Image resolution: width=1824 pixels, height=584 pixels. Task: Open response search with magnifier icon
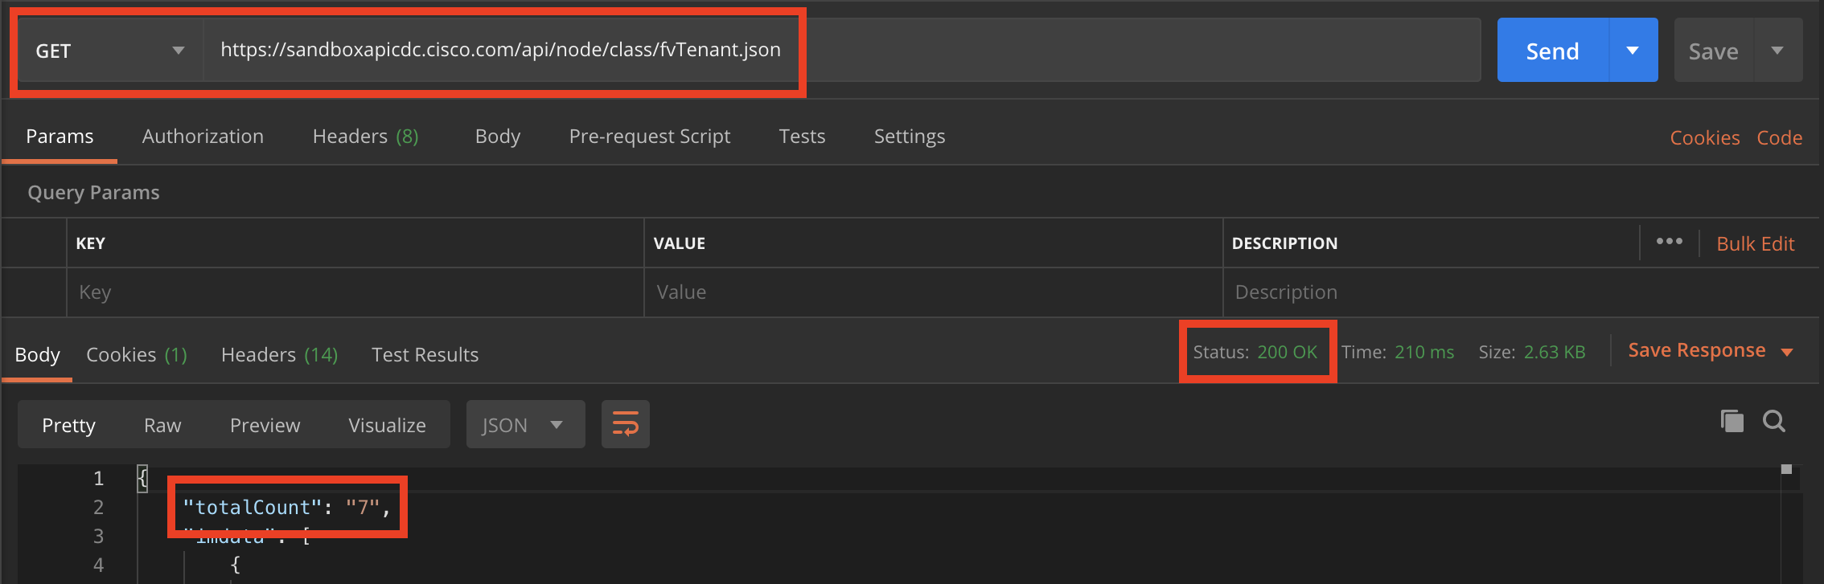(x=1773, y=421)
